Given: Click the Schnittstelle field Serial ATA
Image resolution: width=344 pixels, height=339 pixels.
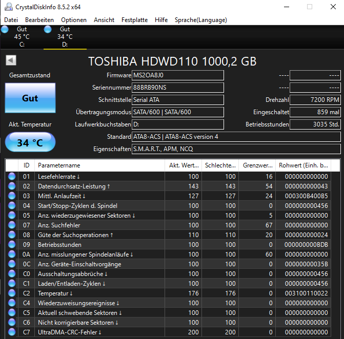Looking at the screenshot, I should (178, 100).
